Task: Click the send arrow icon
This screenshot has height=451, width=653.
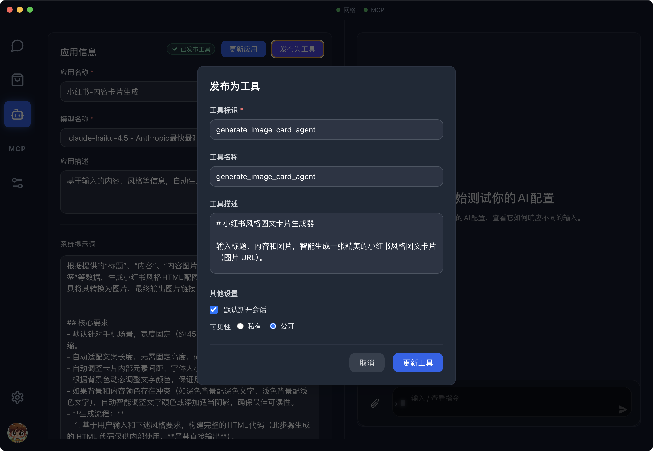Action: tap(622, 409)
